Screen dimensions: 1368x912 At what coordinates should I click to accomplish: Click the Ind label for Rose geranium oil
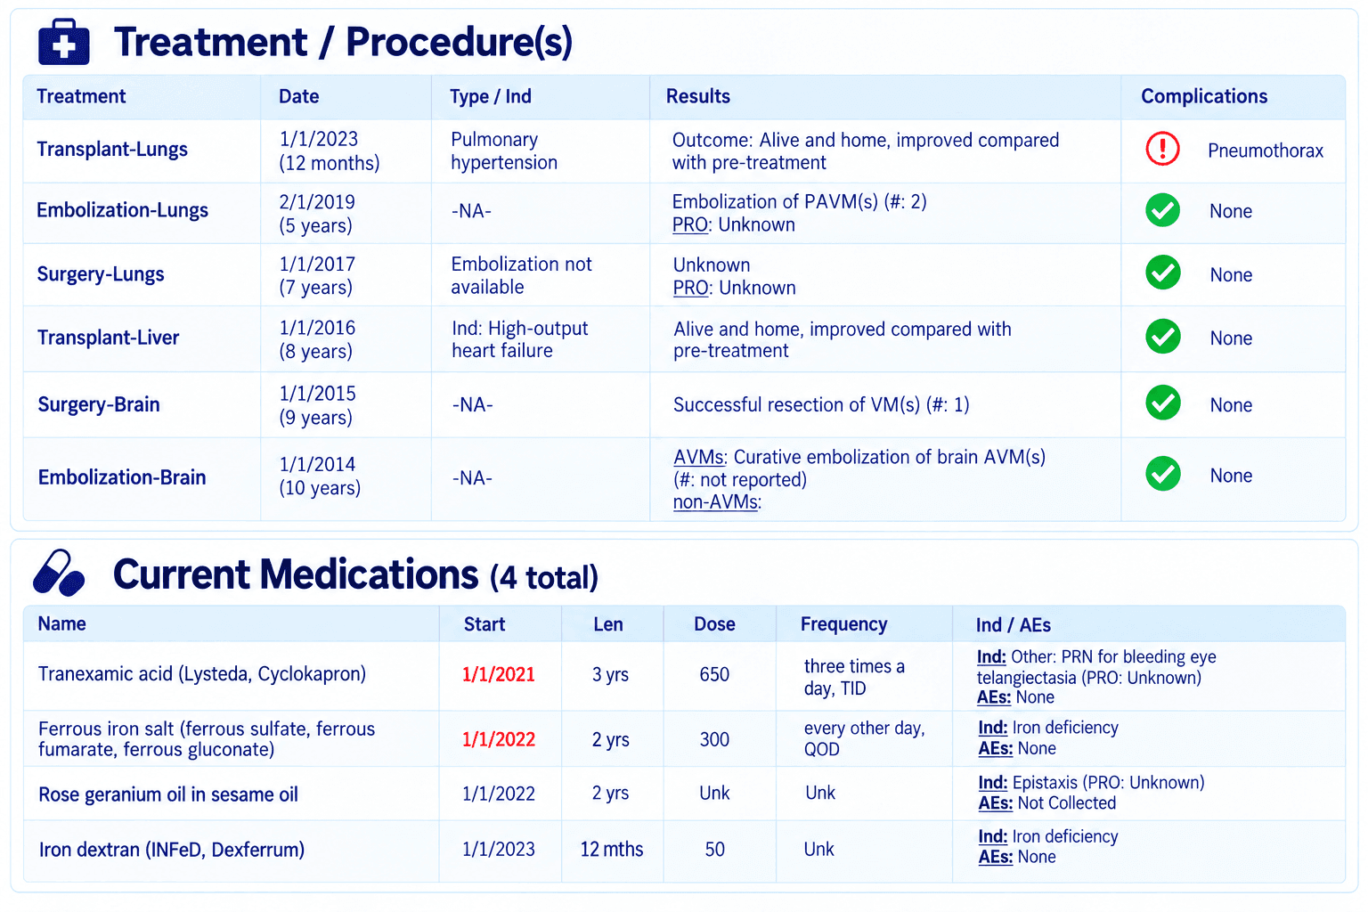pyautogui.click(x=993, y=783)
